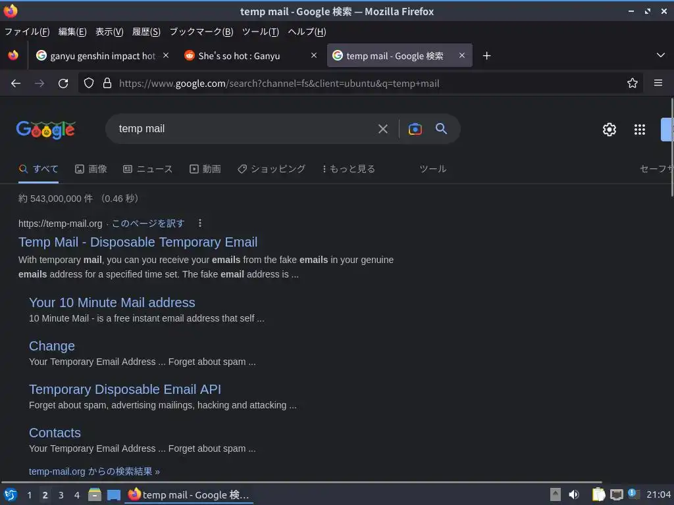Click the Google holiday logo
The height and width of the screenshot is (505, 674).
point(46,130)
